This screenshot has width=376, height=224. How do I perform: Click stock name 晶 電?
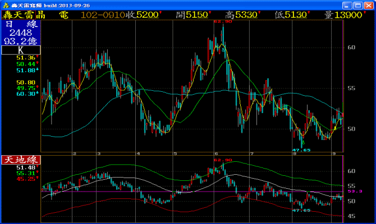(52, 15)
